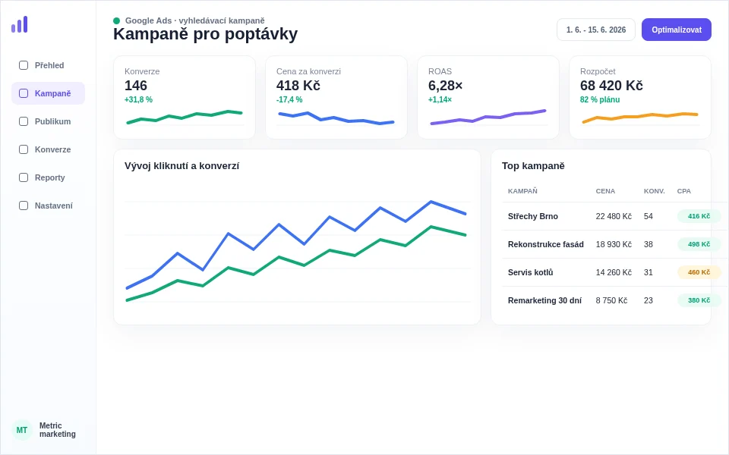The image size is (729, 455).
Task: Click the Přehled sidebar icon
Action: click(24, 65)
